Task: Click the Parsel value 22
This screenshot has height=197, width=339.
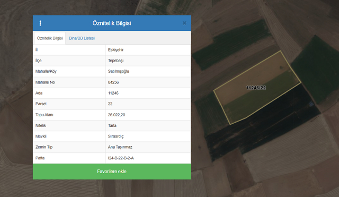Action: click(x=110, y=104)
